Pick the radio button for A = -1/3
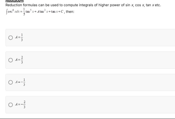The height and width of the screenshot is (119, 175). pyautogui.click(x=10, y=83)
